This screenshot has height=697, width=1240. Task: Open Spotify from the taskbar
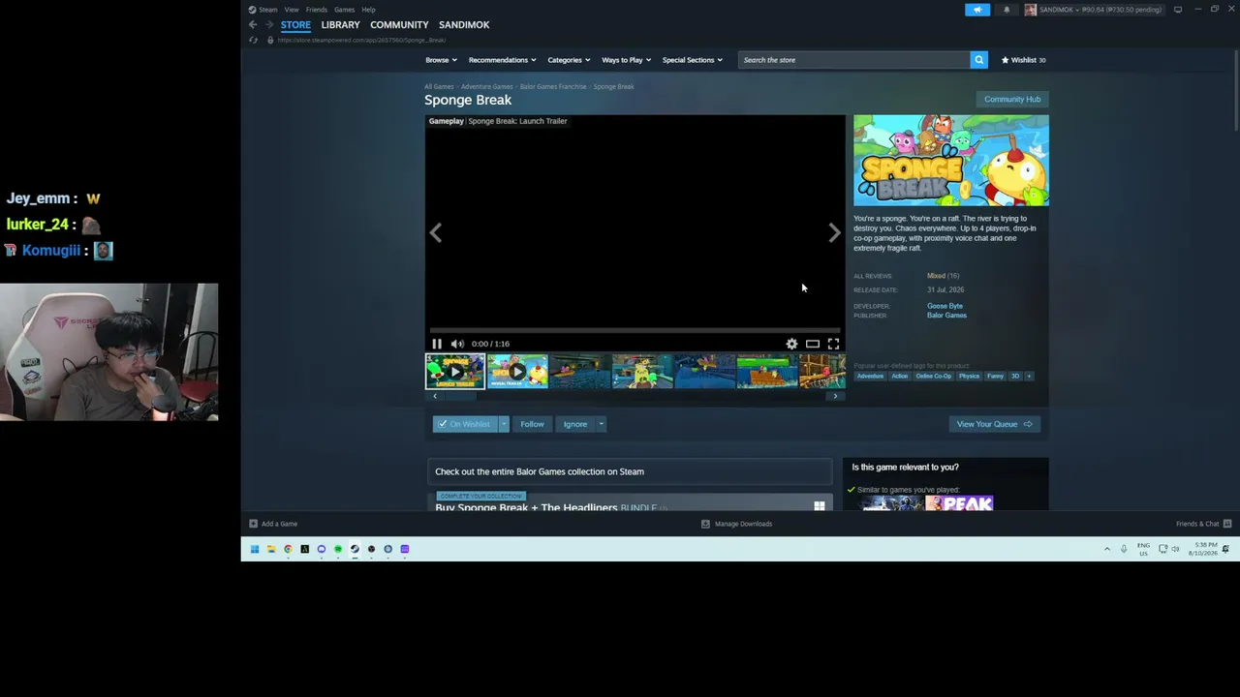(x=338, y=549)
